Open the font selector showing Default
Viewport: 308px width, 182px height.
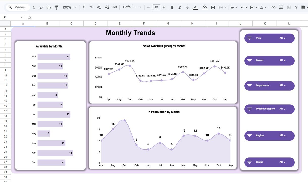[131, 7]
